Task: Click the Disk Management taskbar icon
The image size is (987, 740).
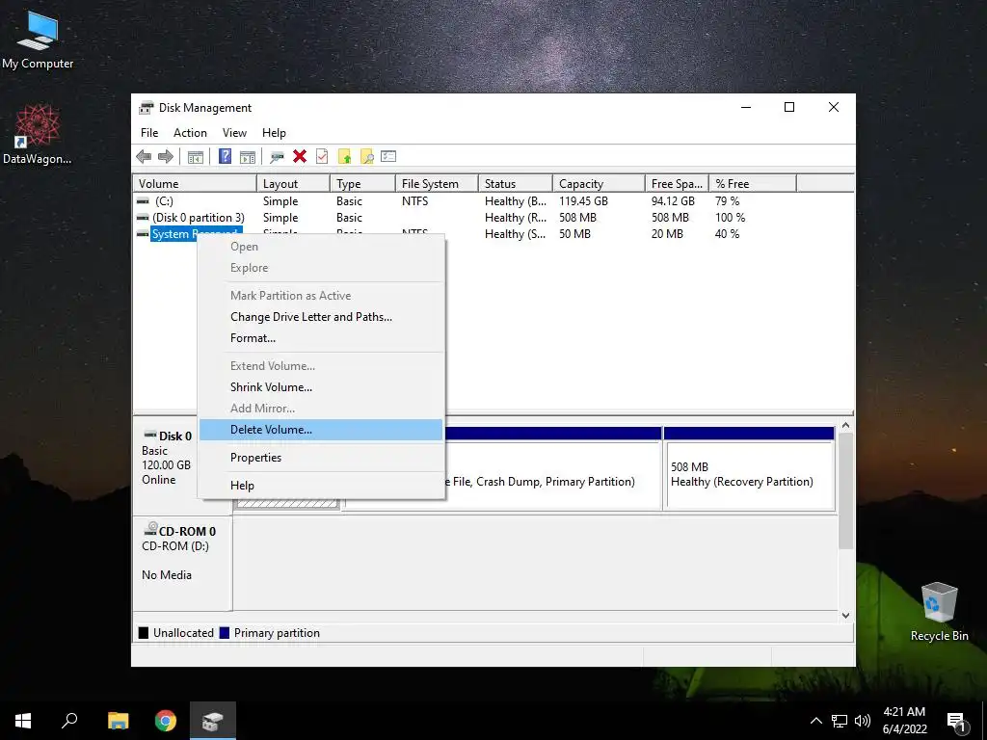Action: [x=213, y=721]
